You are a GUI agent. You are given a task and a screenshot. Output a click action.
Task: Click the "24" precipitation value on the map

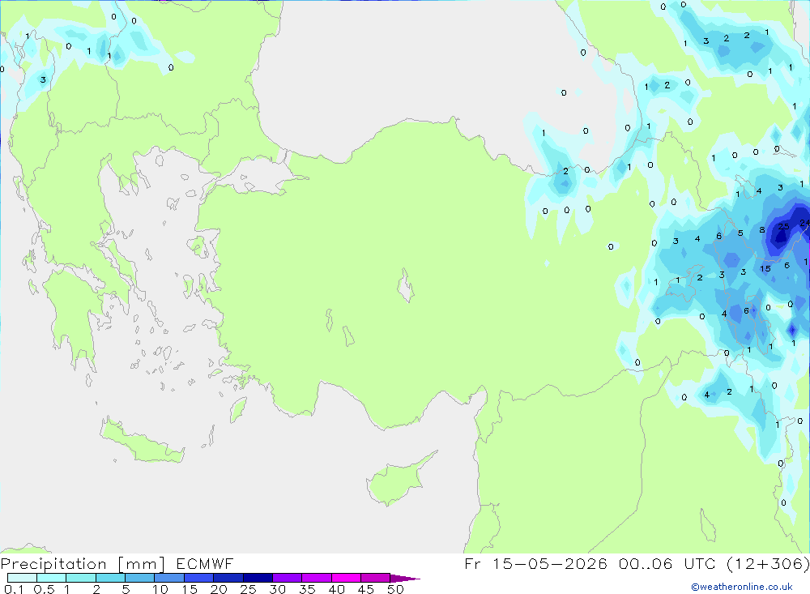click(805, 223)
